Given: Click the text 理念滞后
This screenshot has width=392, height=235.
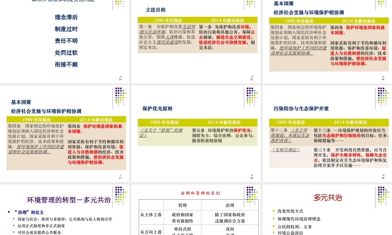Looking at the screenshot, I should [x=66, y=17].
